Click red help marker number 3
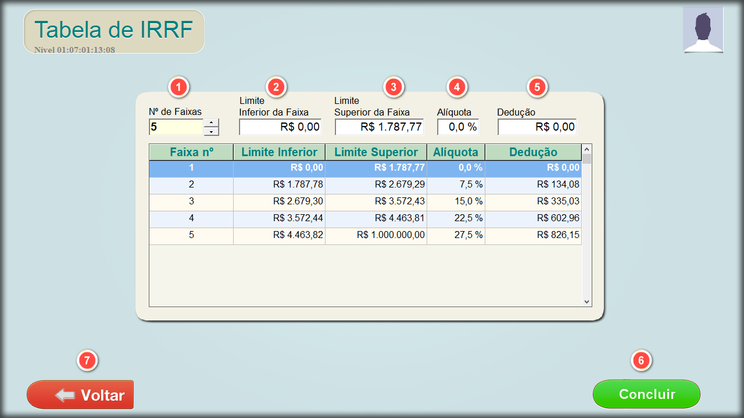This screenshot has height=418, width=744. [x=394, y=87]
